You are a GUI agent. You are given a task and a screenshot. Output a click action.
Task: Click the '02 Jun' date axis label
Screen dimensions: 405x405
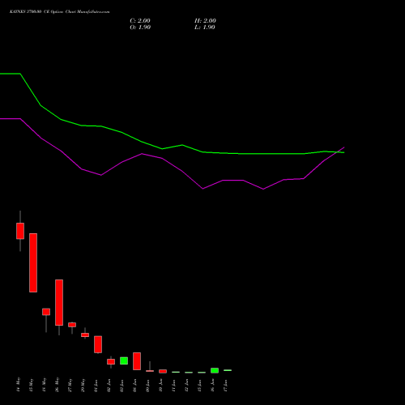pyautogui.click(x=109, y=385)
